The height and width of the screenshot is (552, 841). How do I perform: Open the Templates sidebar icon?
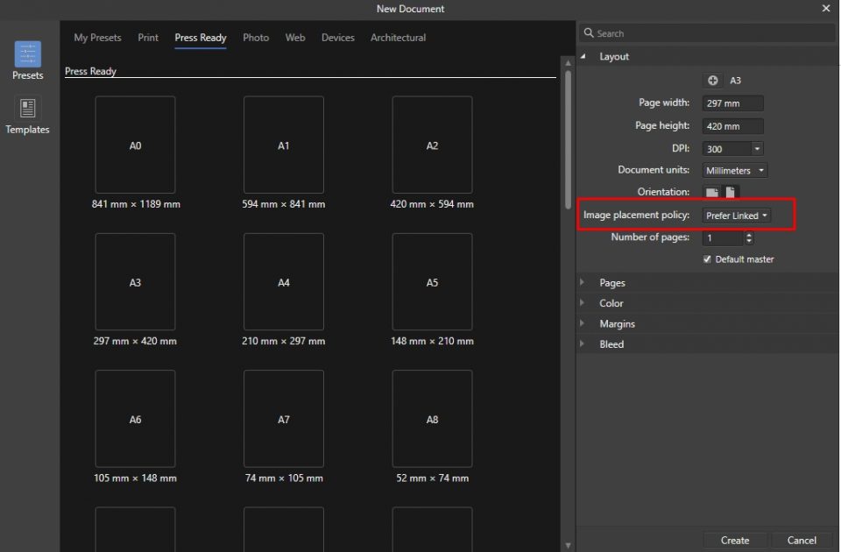coord(28,109)
